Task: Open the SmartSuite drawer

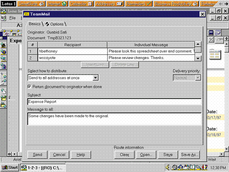Action: [x=31, y=4]
